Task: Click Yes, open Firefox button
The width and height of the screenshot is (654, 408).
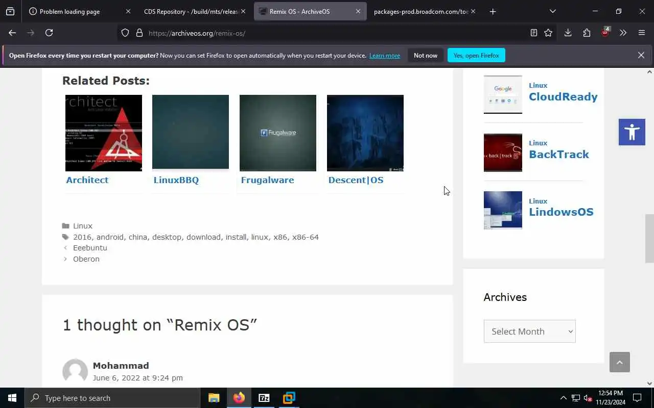Action: (x=476, y=55)
